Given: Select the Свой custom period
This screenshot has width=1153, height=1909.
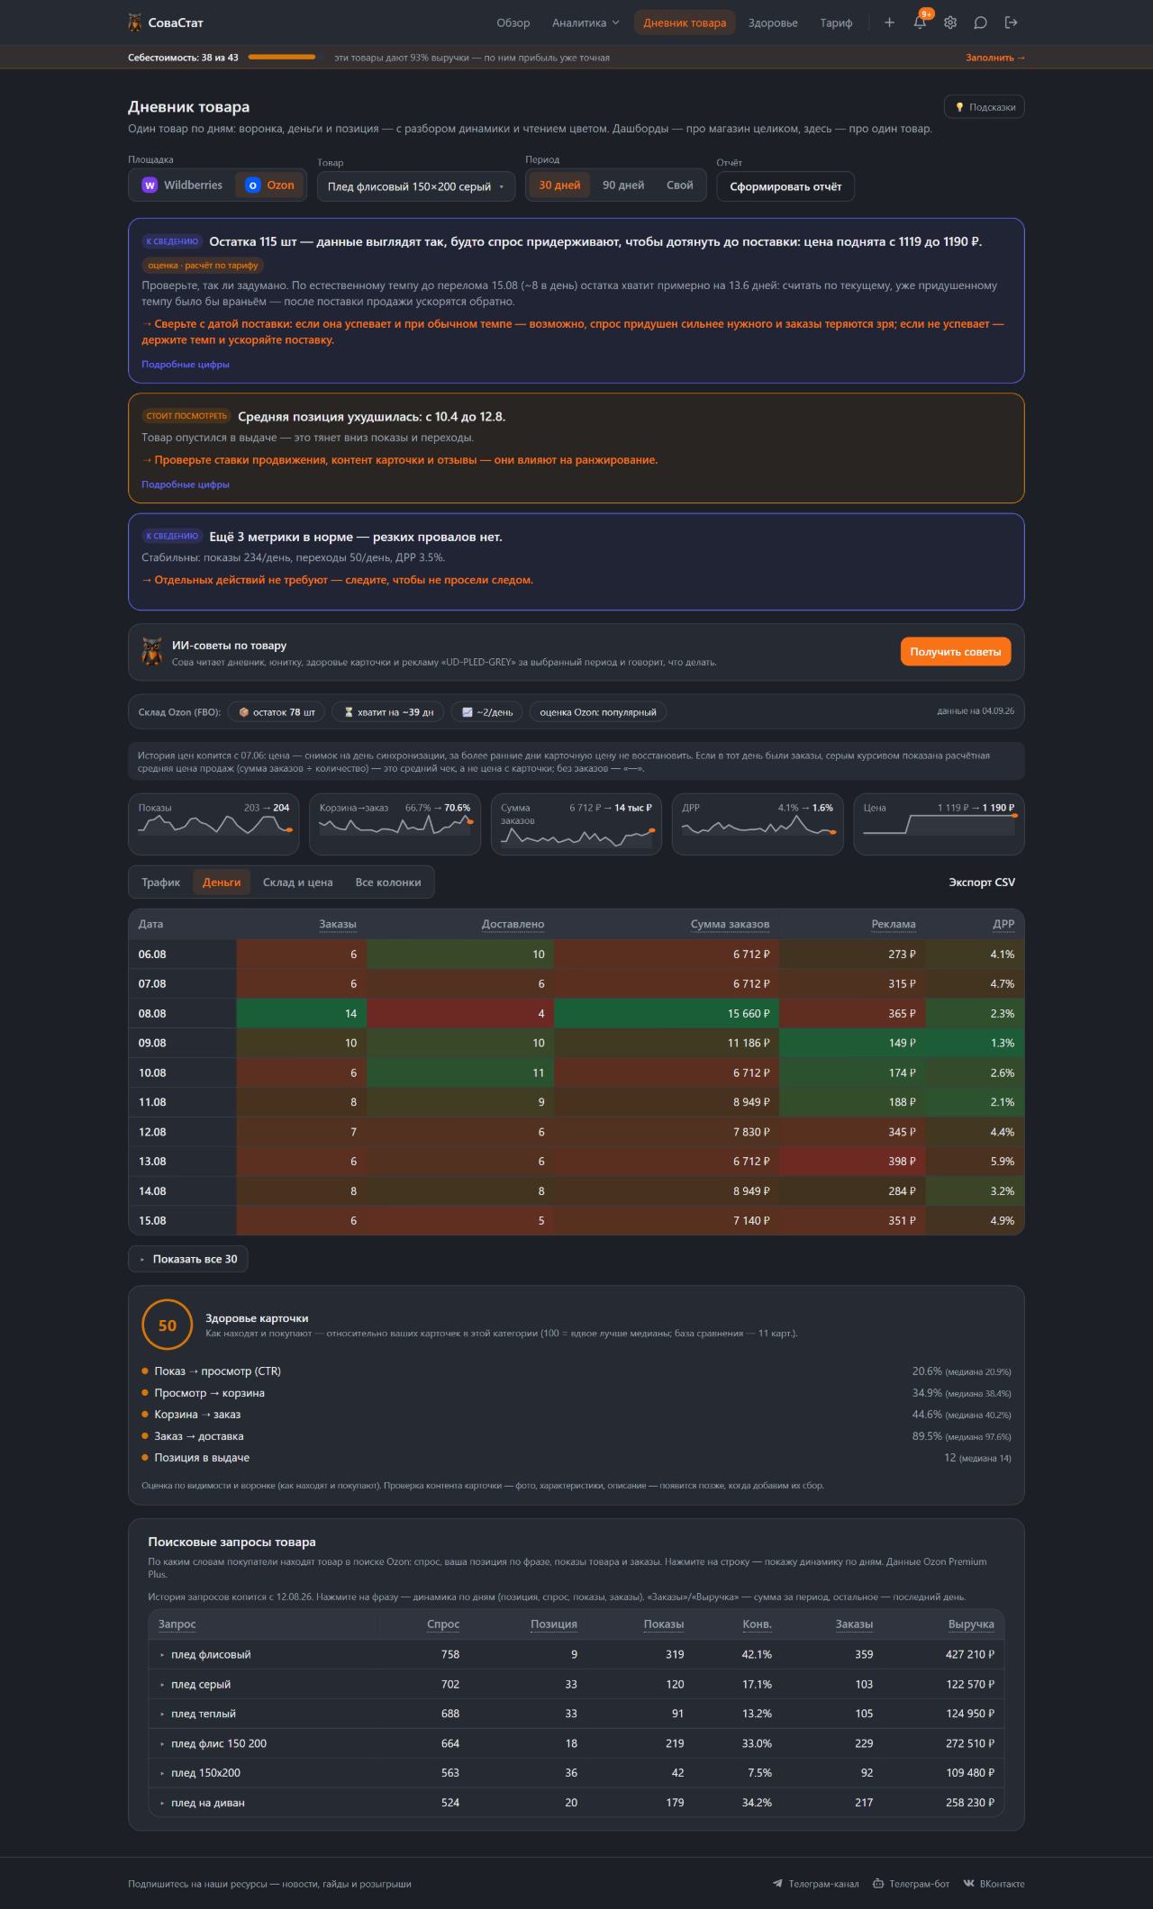Looking at the screenshot, I should click(680, 185).
